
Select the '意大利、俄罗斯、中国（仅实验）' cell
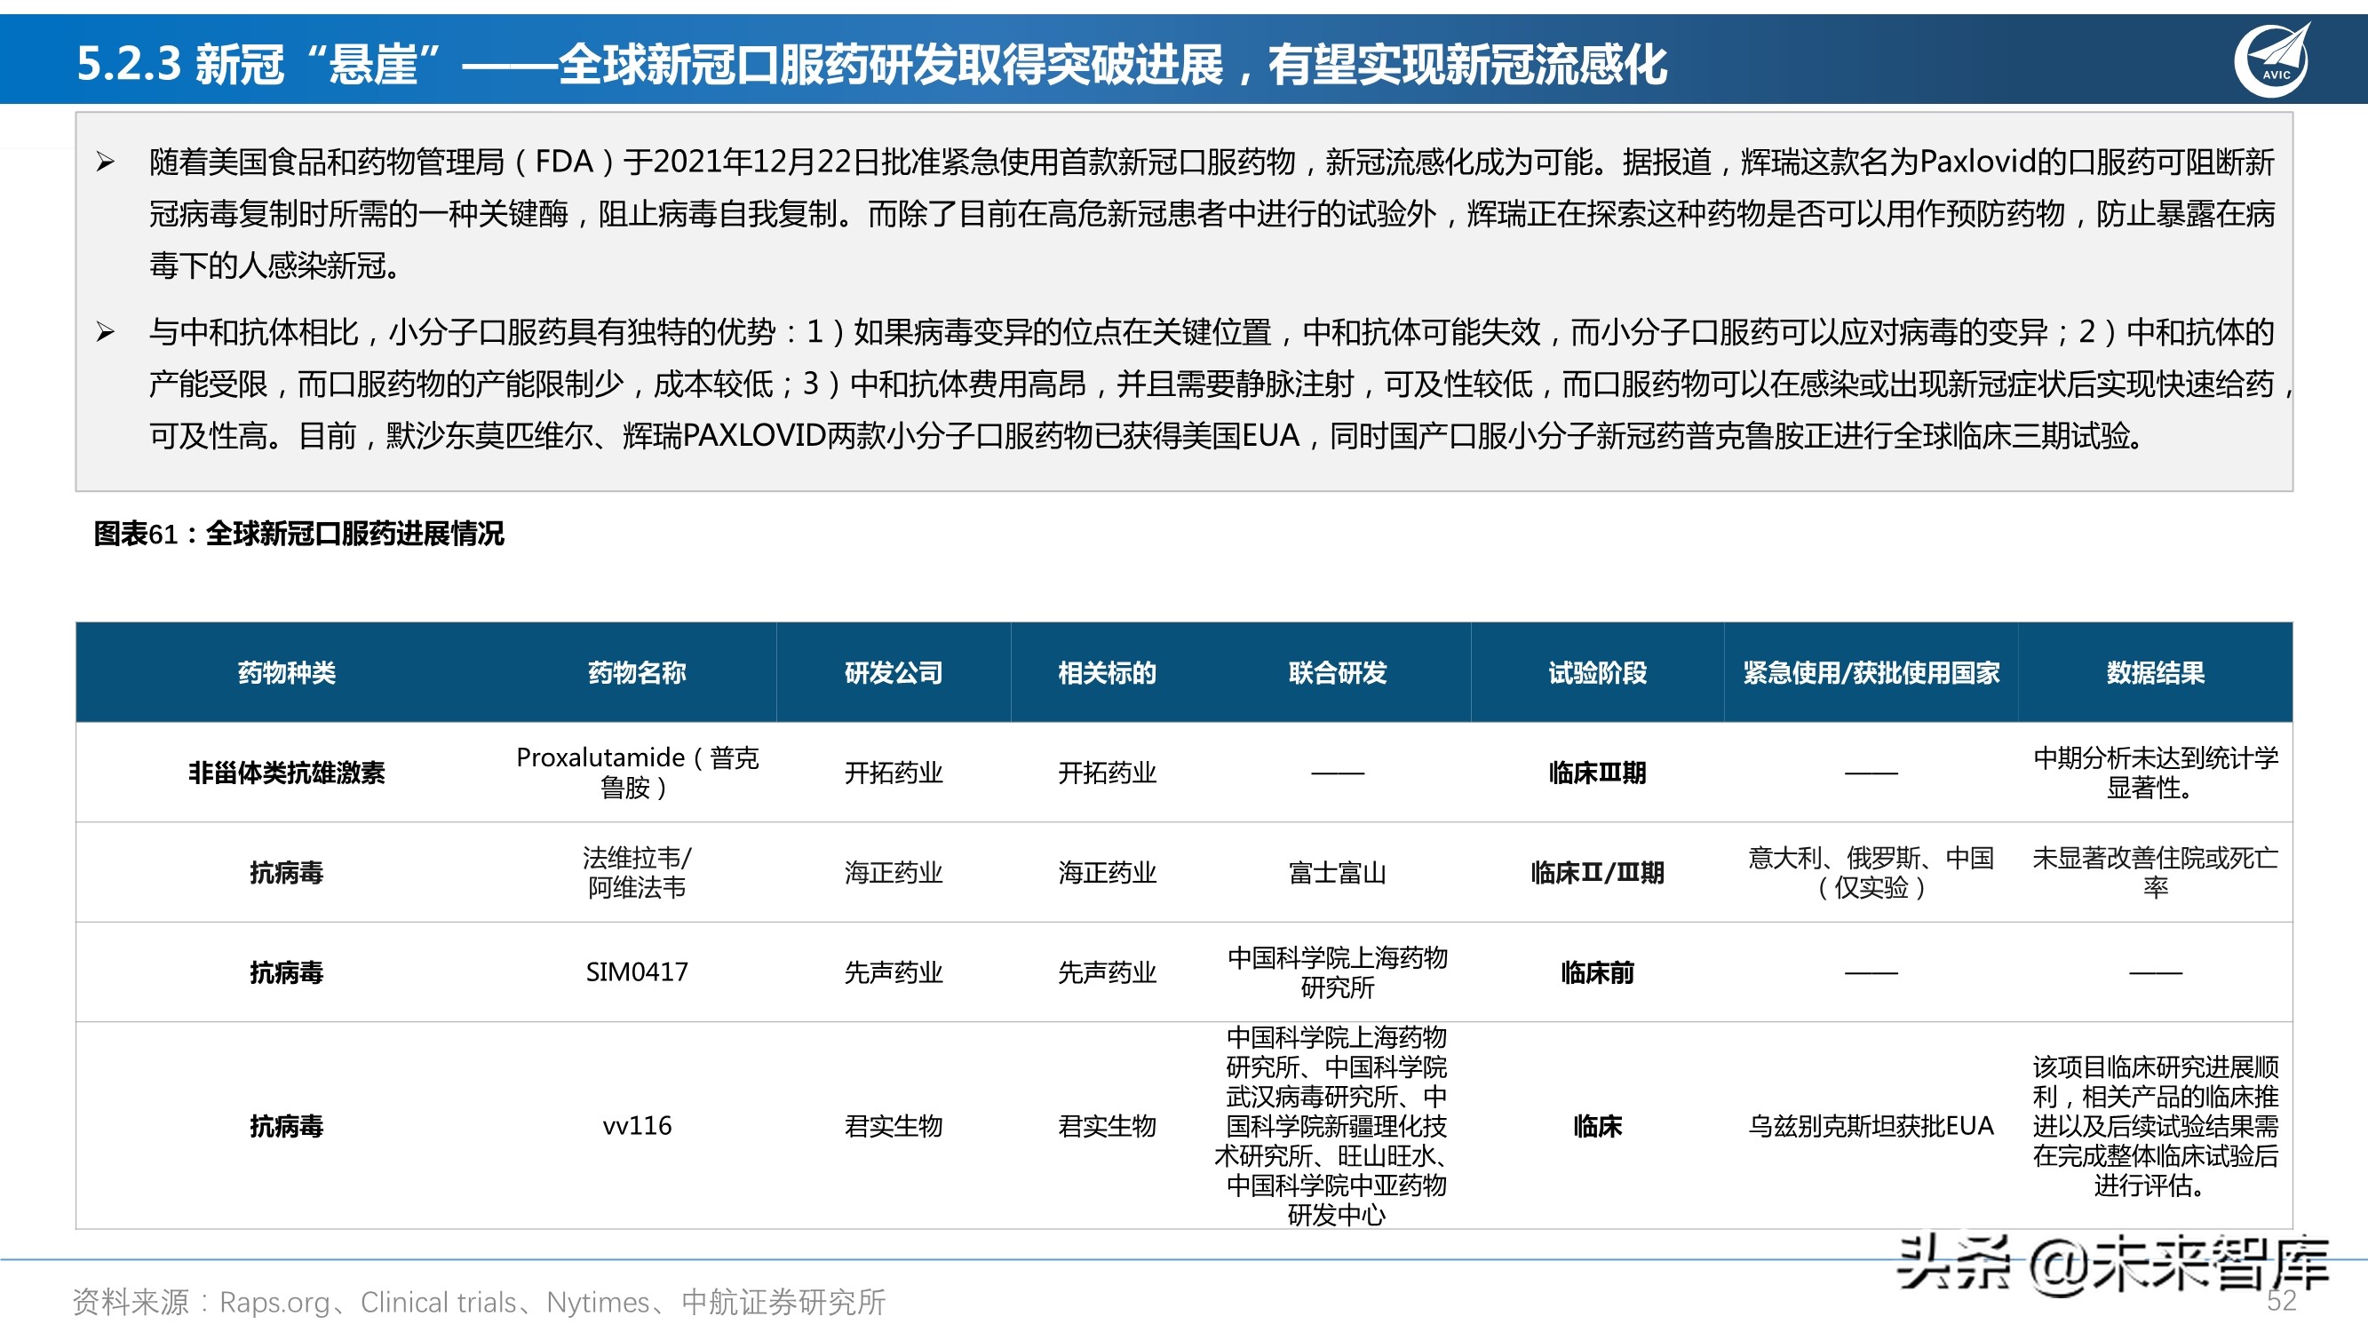pos(1871,872)
